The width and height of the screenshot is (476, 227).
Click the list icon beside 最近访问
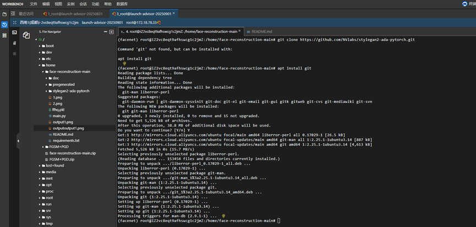(x=13, y=14)
